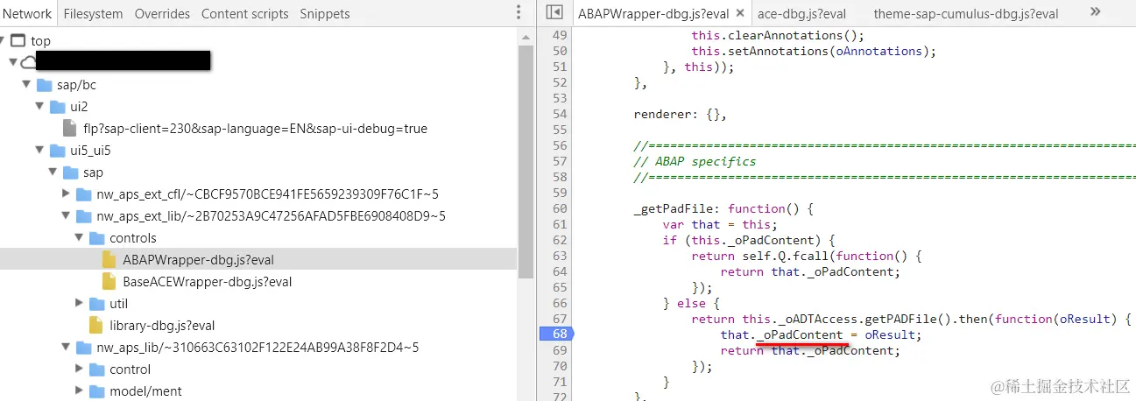Click '_getPadFile' on code line 60
This screenshot has height=401, width=1136.
(674, 208)
